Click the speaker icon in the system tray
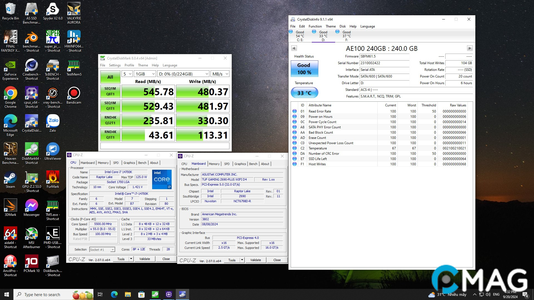This screenshot has width=534, height=300. click(x=488, y=294)
